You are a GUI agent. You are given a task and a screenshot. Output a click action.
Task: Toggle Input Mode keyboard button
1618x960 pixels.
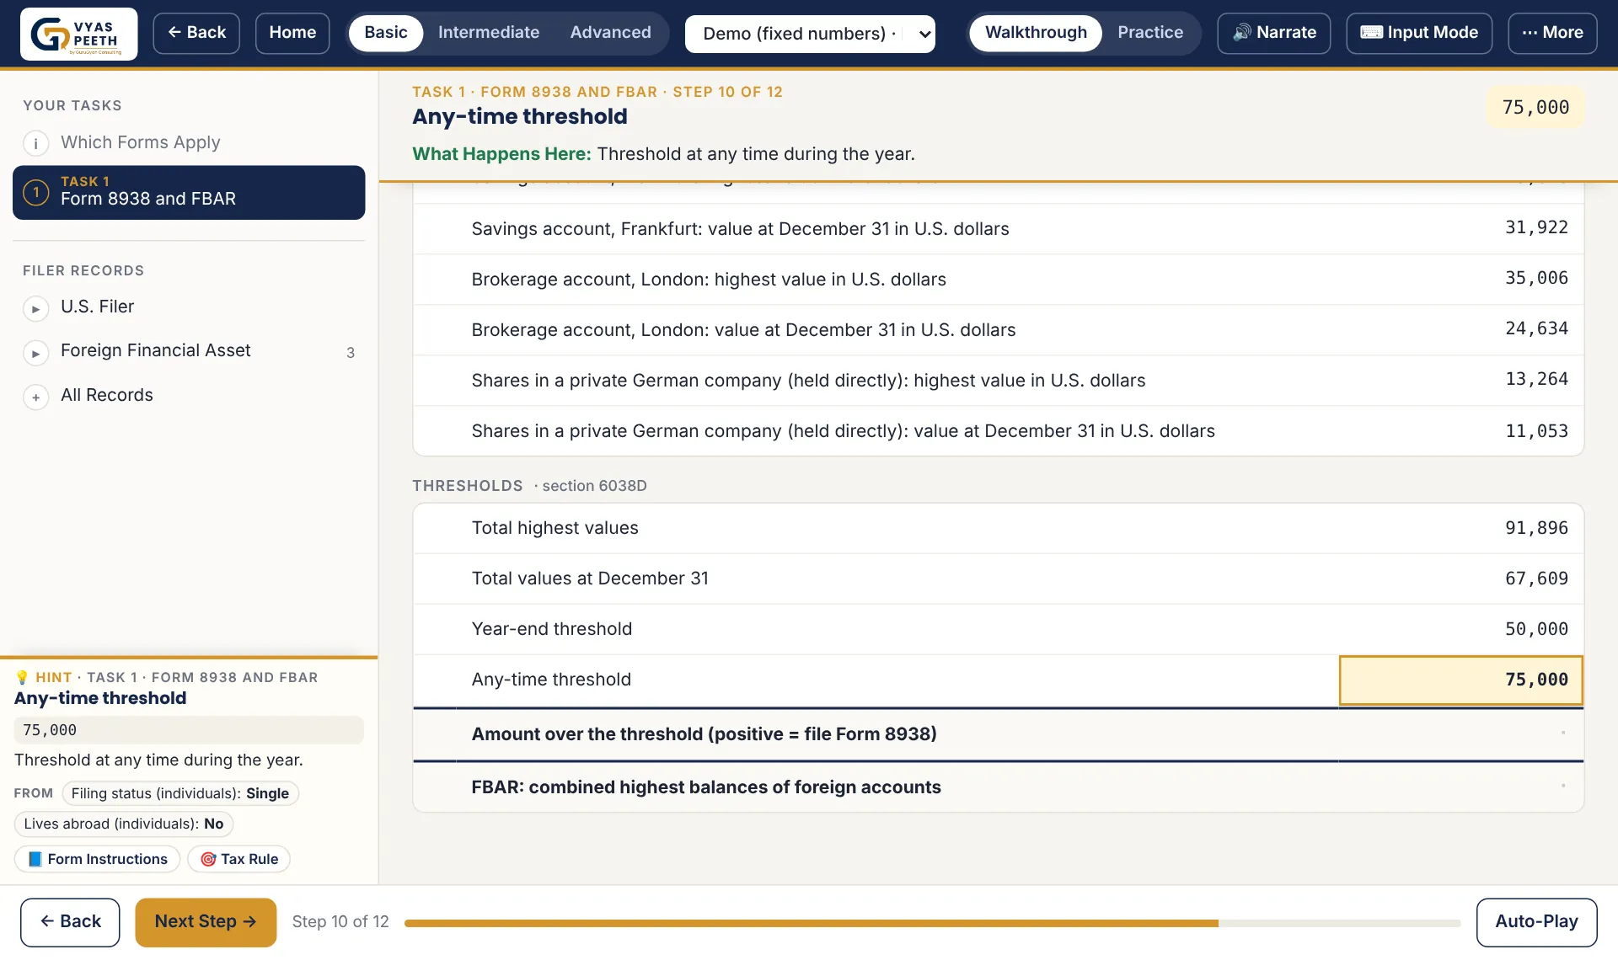[x=1419, y=33]
